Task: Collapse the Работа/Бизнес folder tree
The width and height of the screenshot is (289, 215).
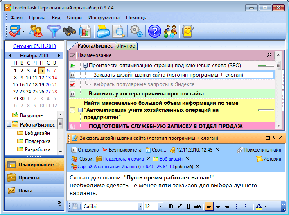Action: coord(9,124)
